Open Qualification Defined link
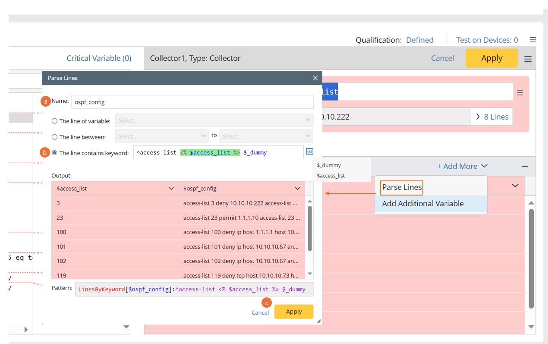548x344 pixels. click(419, 40)
